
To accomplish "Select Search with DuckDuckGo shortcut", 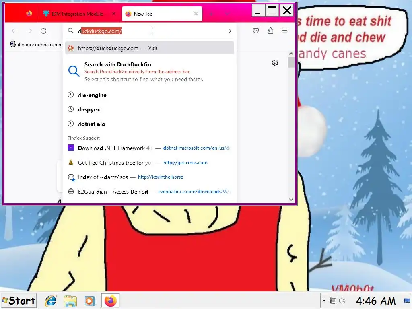I will click(x=150, y=72).
